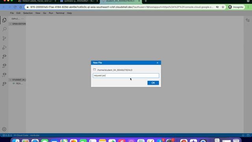252x142 pixels.
Task: Open the Search view in activity bar
Action: [4, 29]
